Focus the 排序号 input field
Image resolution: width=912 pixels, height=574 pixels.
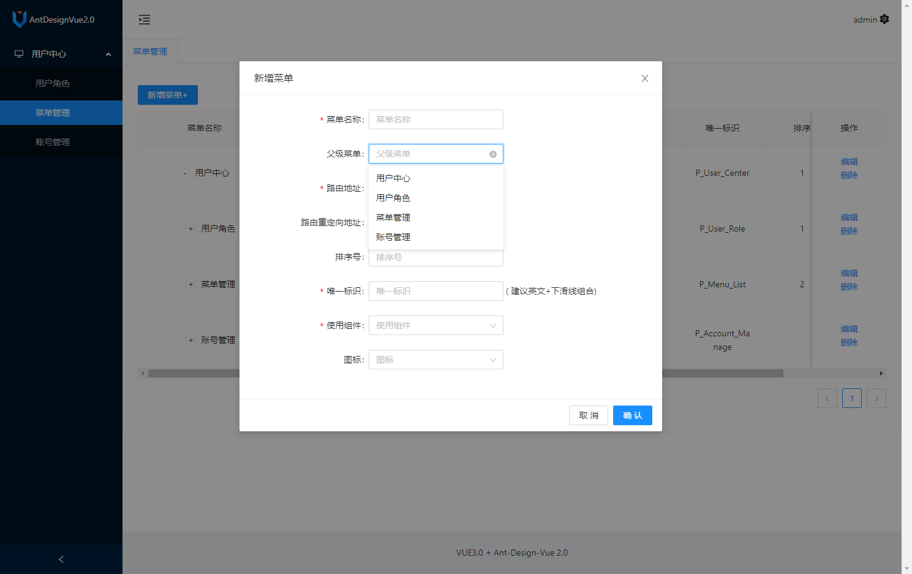click(x=436, y=257)
